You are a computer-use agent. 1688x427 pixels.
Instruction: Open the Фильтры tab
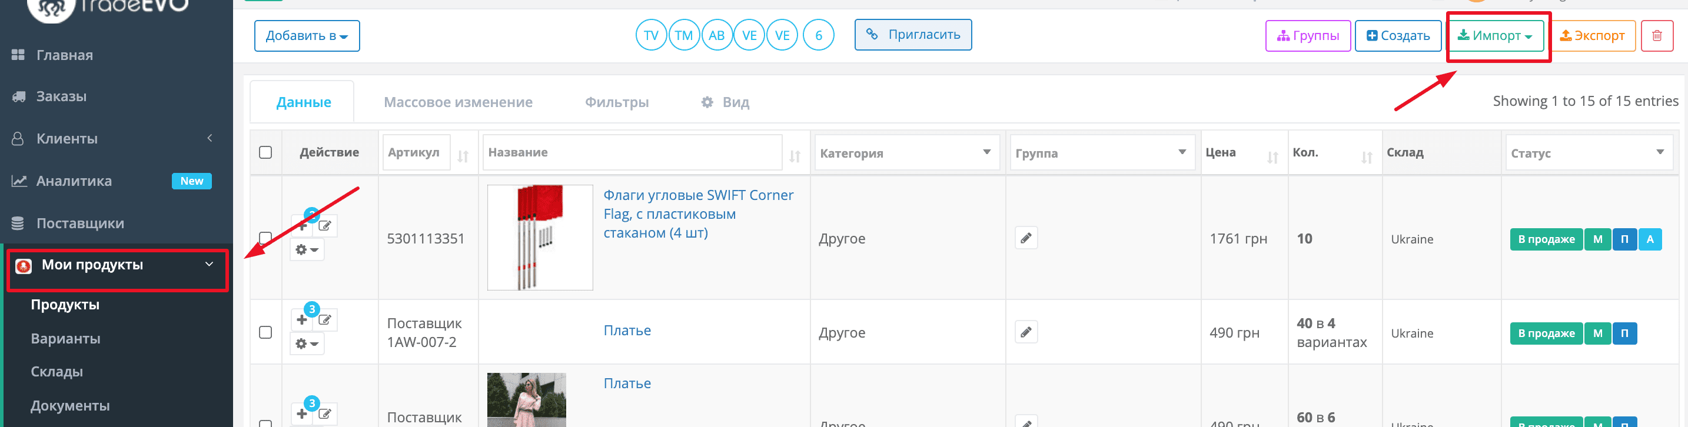tap(616, 102)
